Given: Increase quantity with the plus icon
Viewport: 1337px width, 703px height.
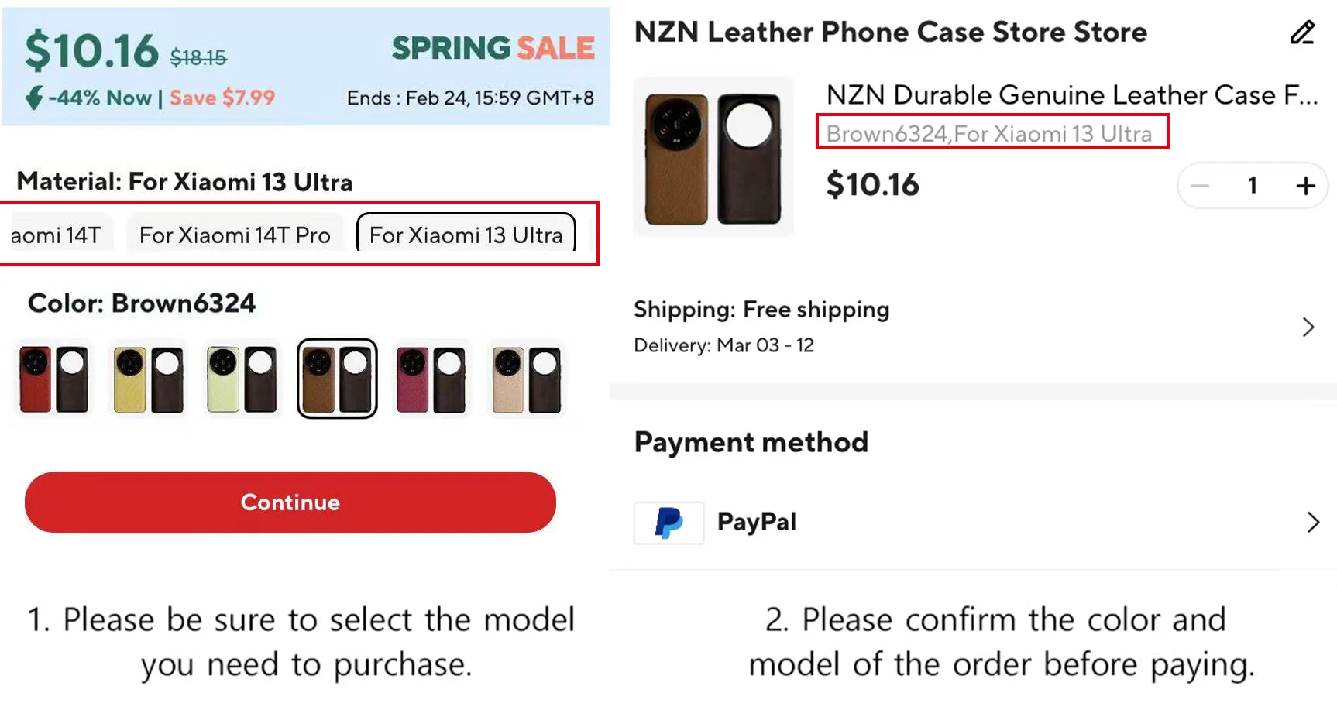Looking at the screenshot, I should pyautogui.click(x=1306, y=186).
